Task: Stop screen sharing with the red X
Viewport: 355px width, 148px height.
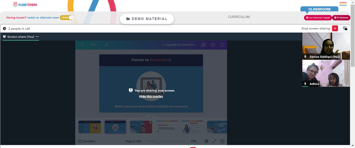Action: 335,28
